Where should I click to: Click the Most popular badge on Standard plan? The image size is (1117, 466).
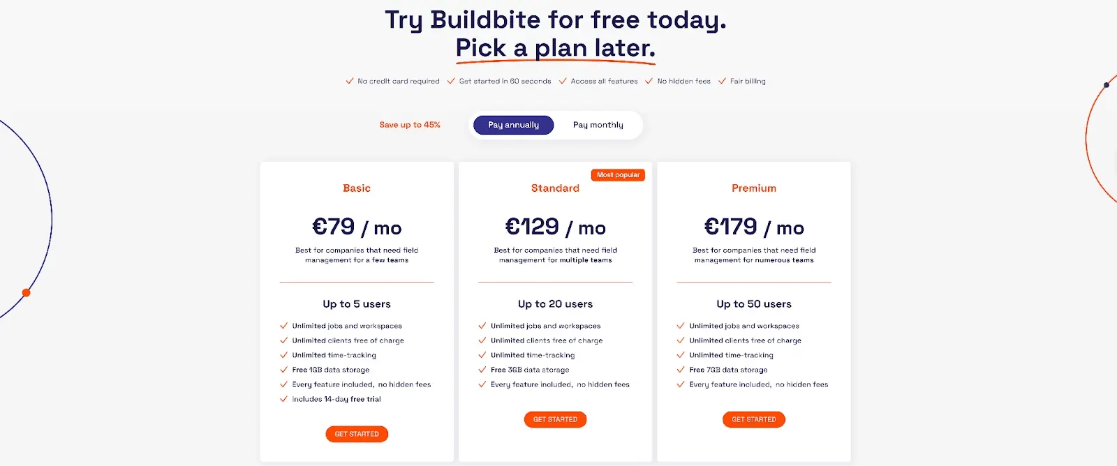coord(618,175)
